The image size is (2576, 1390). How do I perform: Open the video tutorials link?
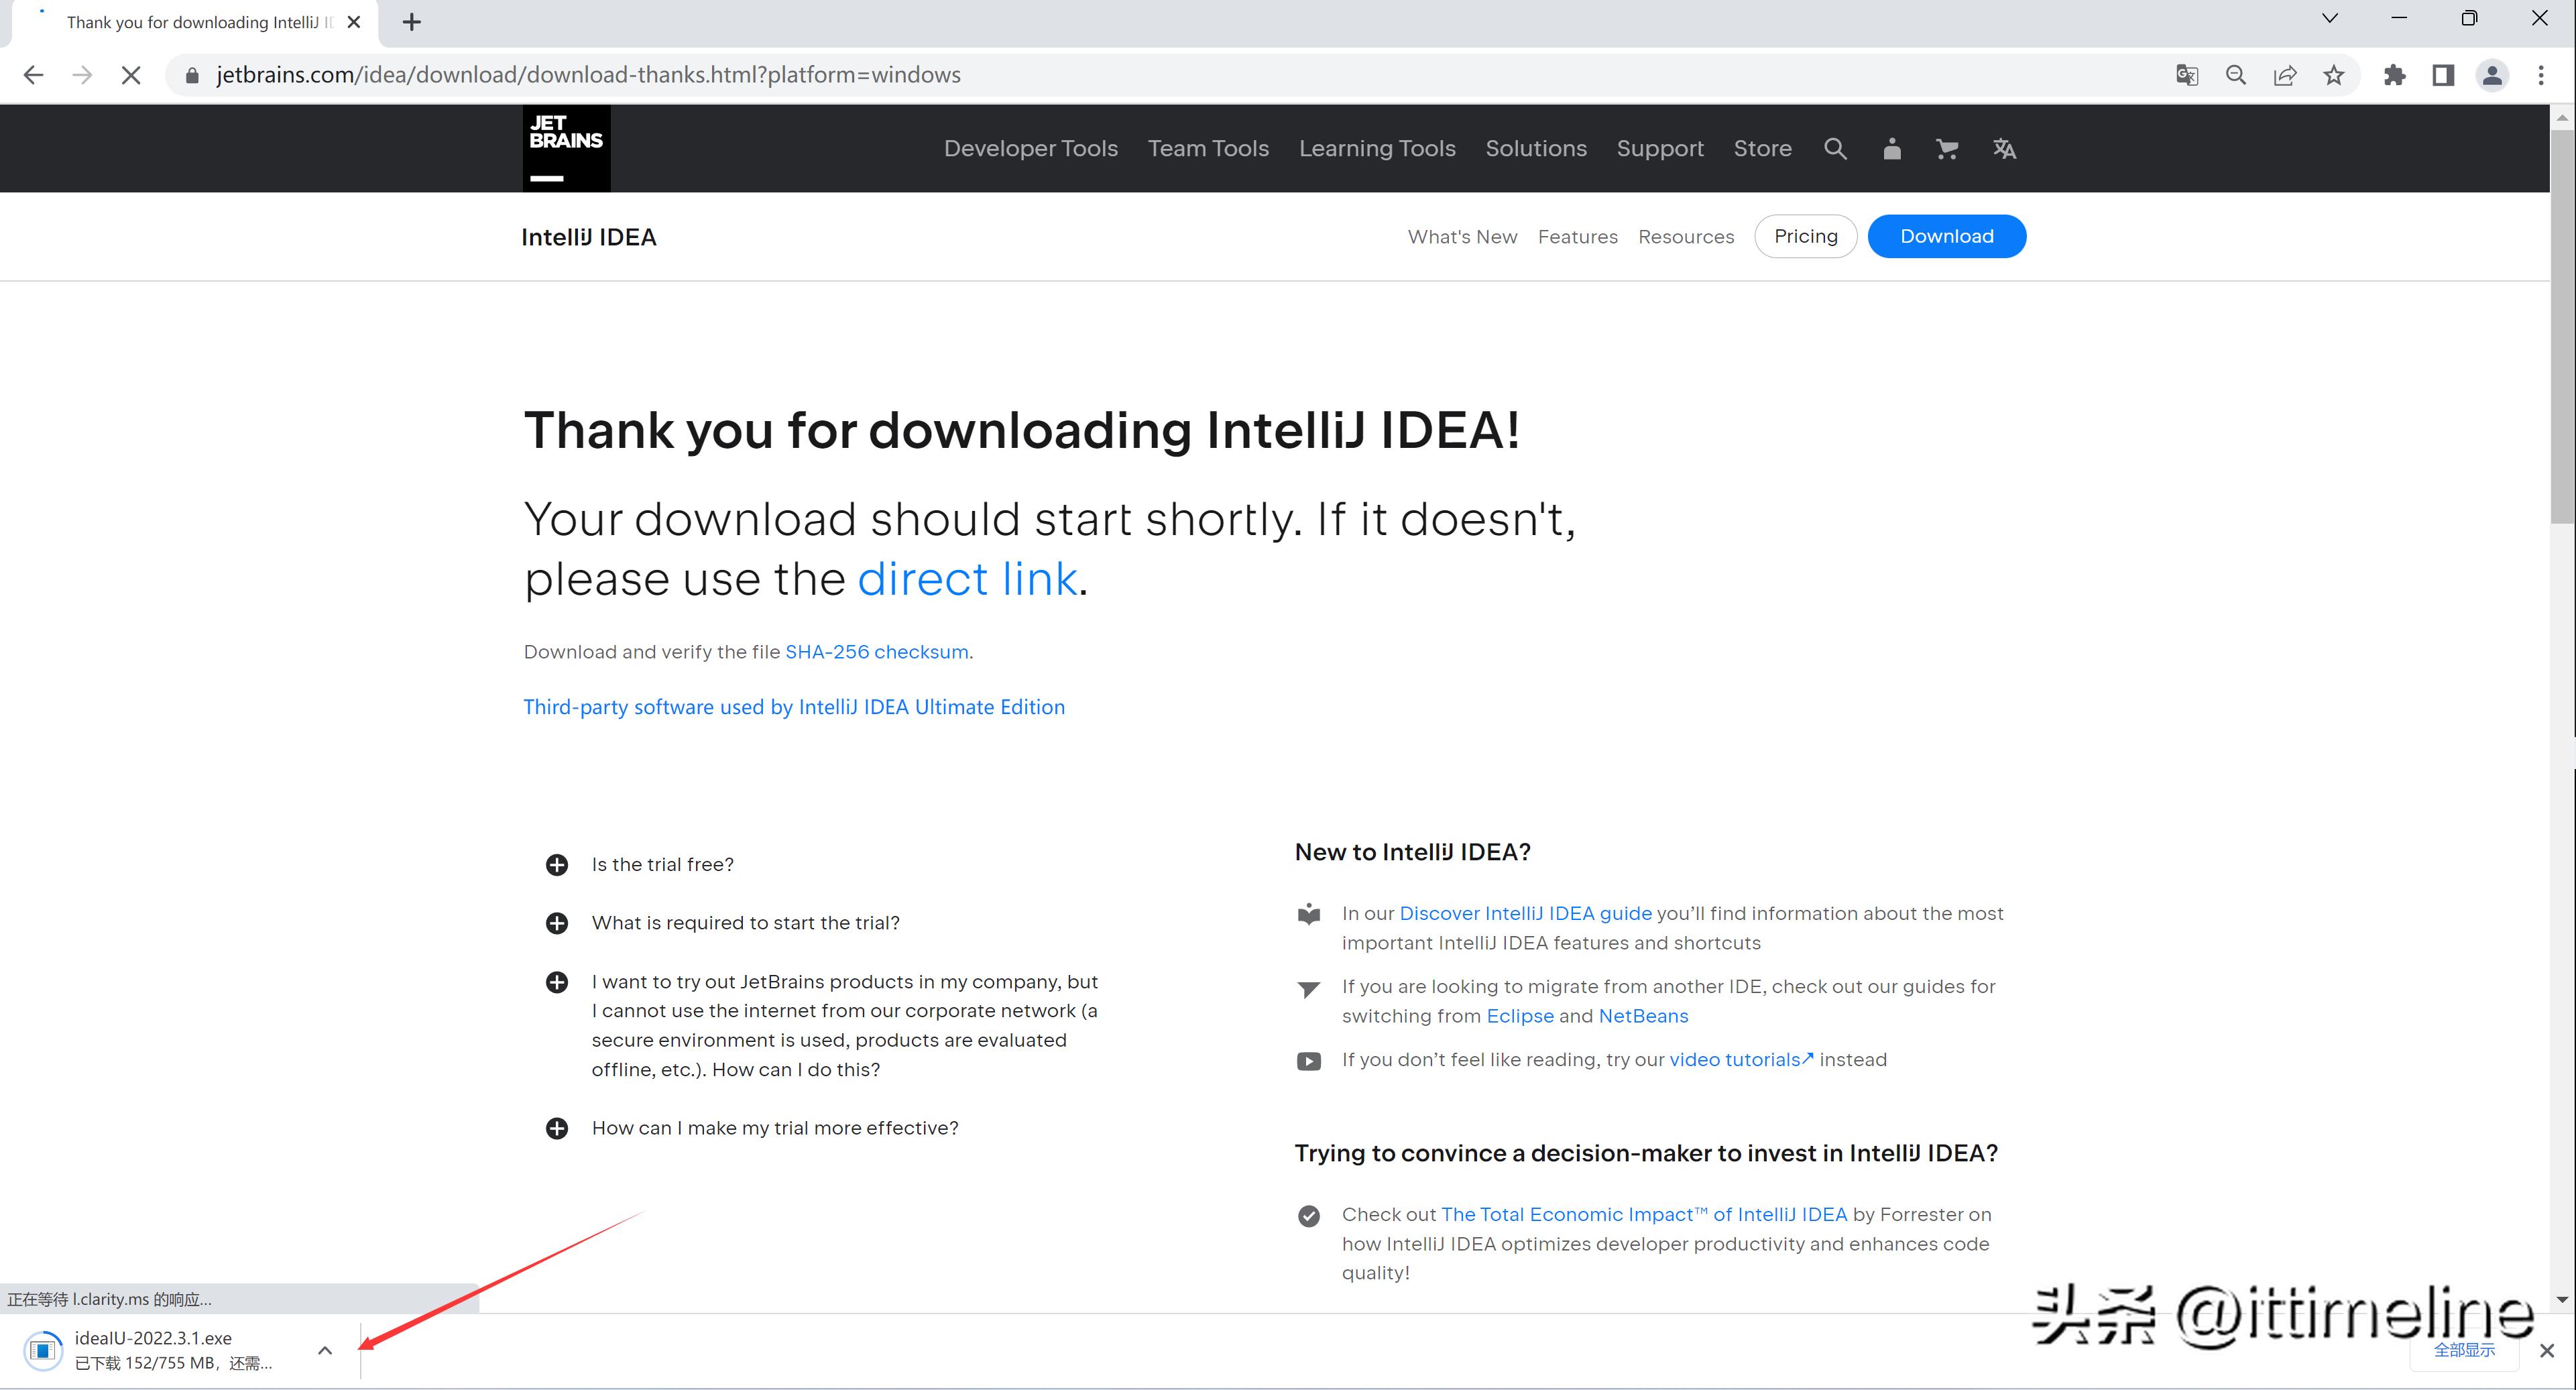[x=1741, y=1060]
